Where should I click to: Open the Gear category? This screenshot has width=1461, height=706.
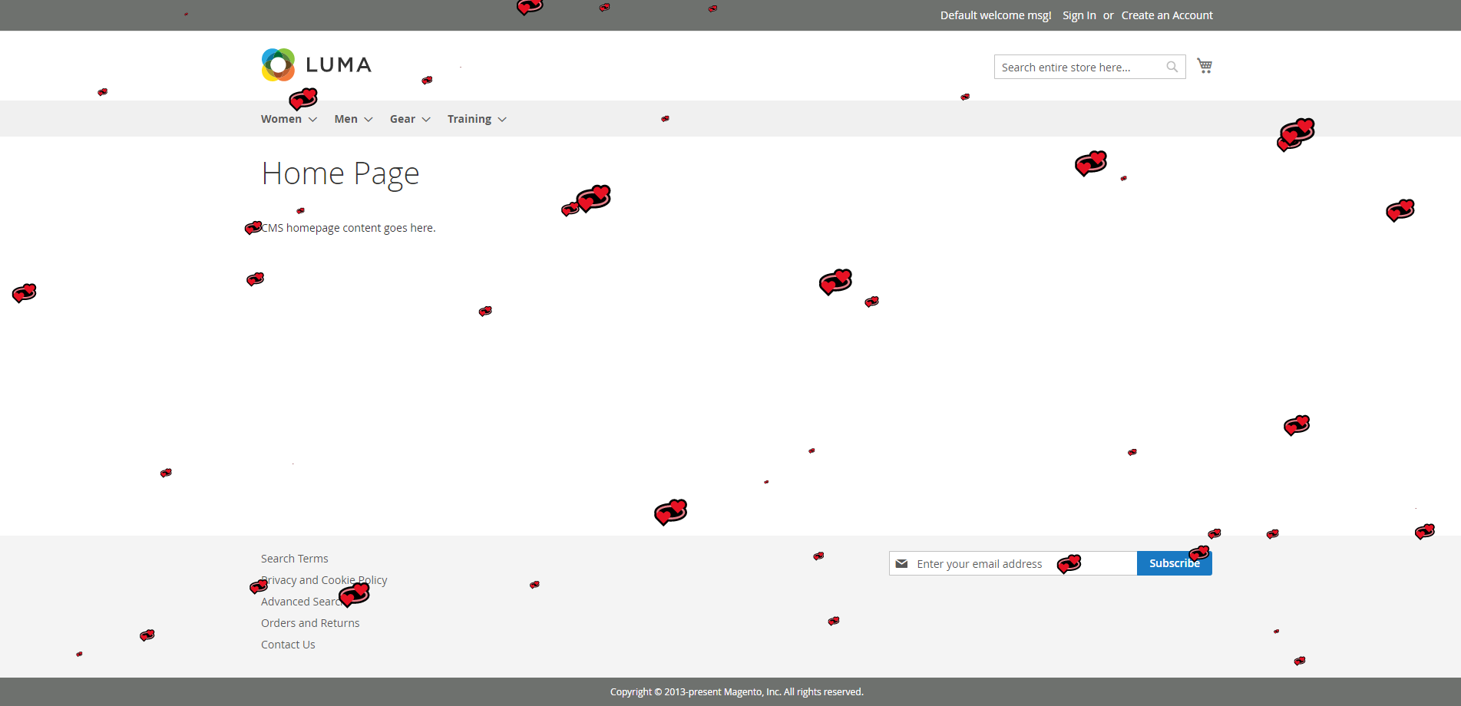[402, 119]
